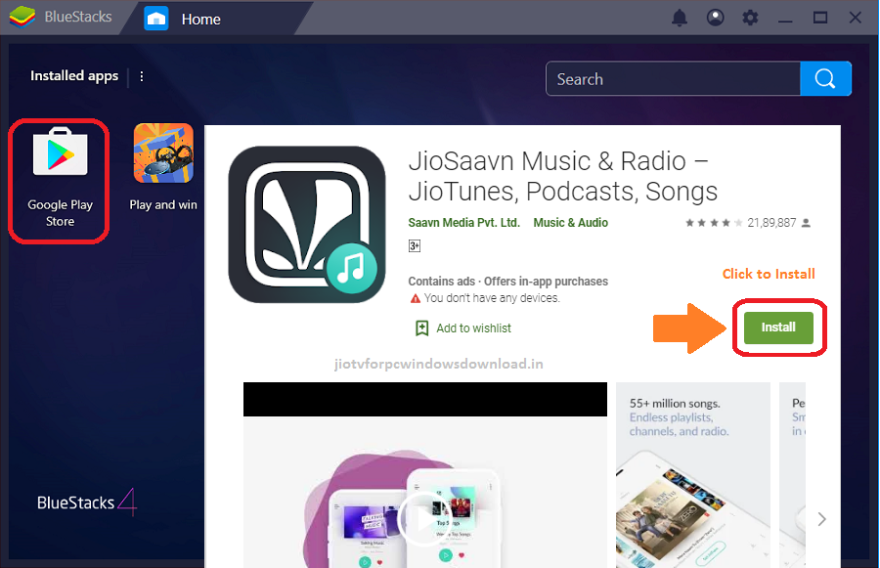This screenshot has height=568, width=880.
Task: Click the Home tab house icon
Action: coord(156,19)
